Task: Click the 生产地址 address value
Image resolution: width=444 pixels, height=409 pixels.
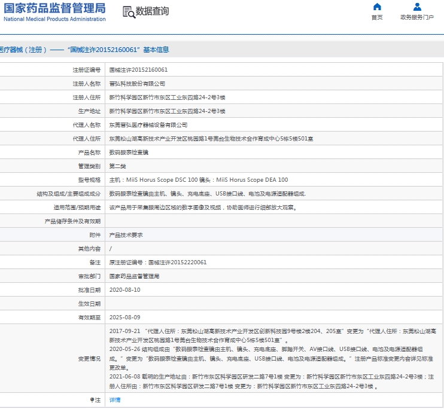Action: [168, 111]
